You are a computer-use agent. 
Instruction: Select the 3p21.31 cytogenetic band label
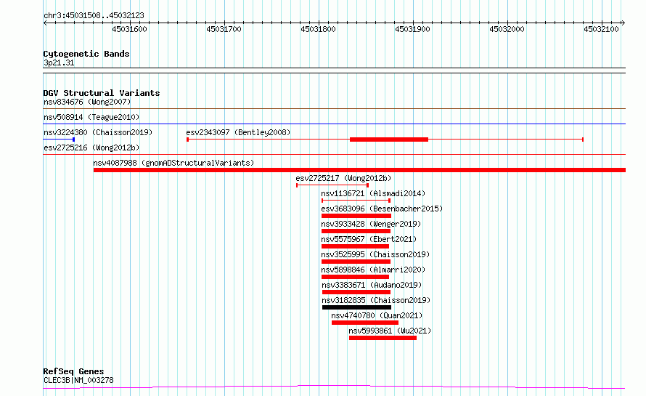point(59,63)
